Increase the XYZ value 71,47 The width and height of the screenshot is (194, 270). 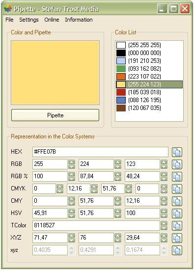coord(72,236)
